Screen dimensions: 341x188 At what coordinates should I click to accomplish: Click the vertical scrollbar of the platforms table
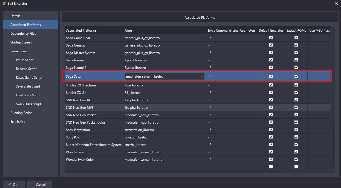334,145
